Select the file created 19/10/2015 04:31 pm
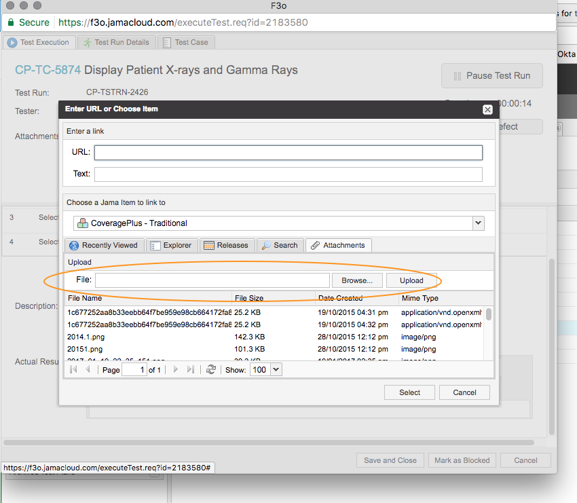This screenshot has height=503, width=577. pos(274,312)
